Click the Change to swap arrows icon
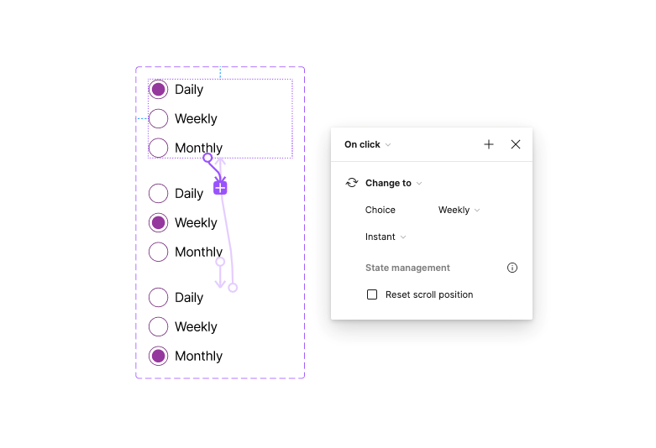This screenshot has width=656, height=448. coord(352,183)
